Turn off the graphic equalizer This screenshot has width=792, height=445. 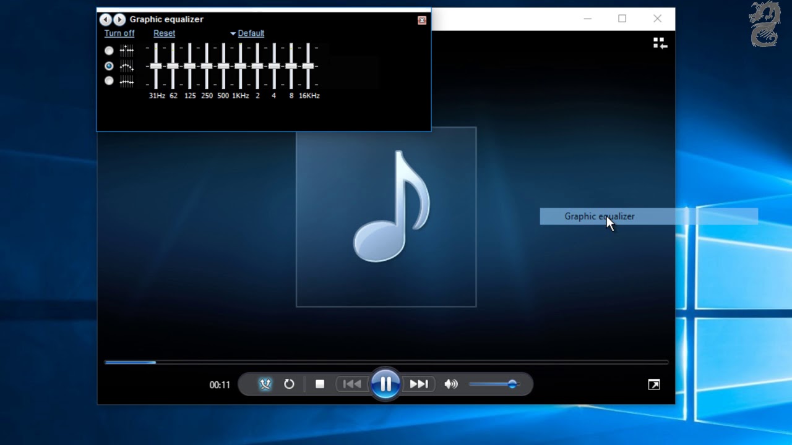119,33
